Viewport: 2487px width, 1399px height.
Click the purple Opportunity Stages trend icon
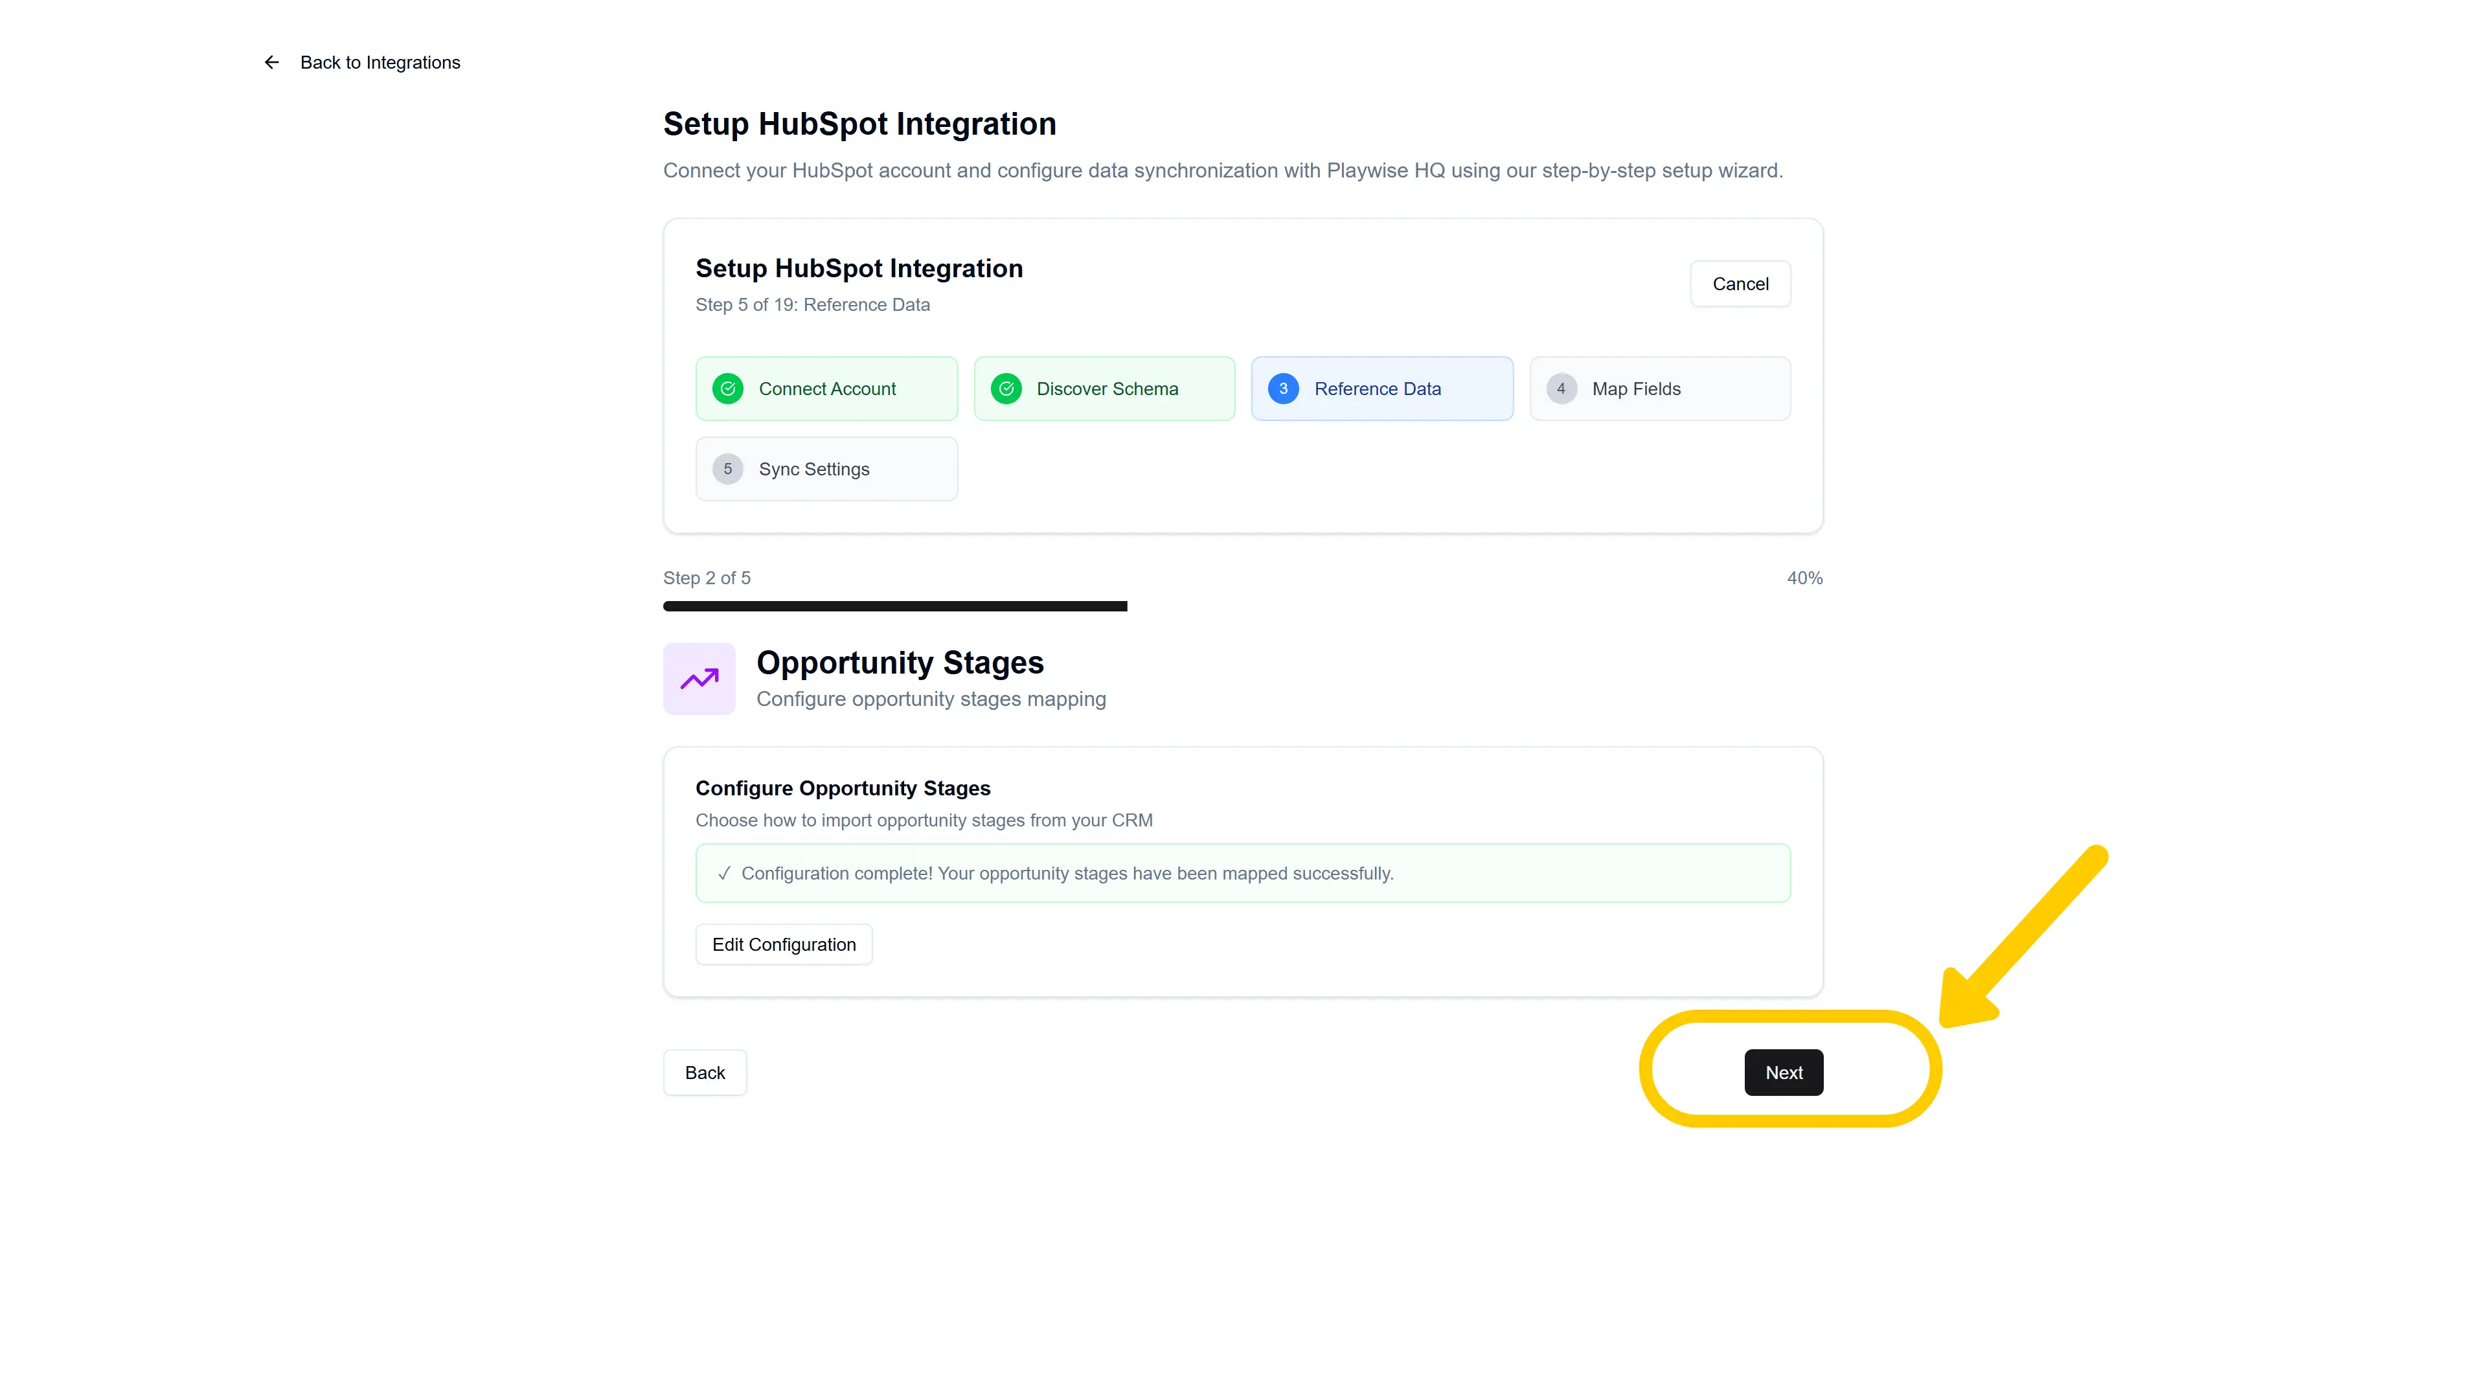[699, 679]
